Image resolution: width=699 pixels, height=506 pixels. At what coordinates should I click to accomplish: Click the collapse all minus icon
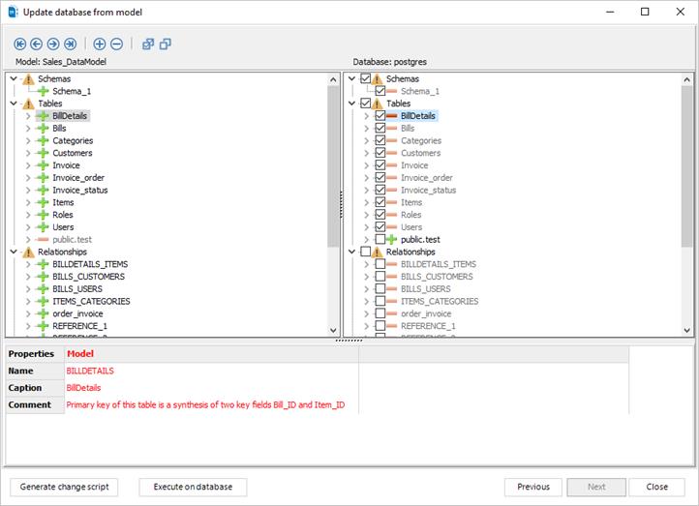pos(116,44)
